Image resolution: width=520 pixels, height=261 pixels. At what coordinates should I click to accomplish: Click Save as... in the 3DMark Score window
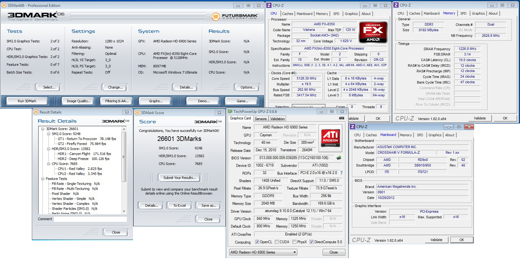pyautogui.click(x=209, y=205)
